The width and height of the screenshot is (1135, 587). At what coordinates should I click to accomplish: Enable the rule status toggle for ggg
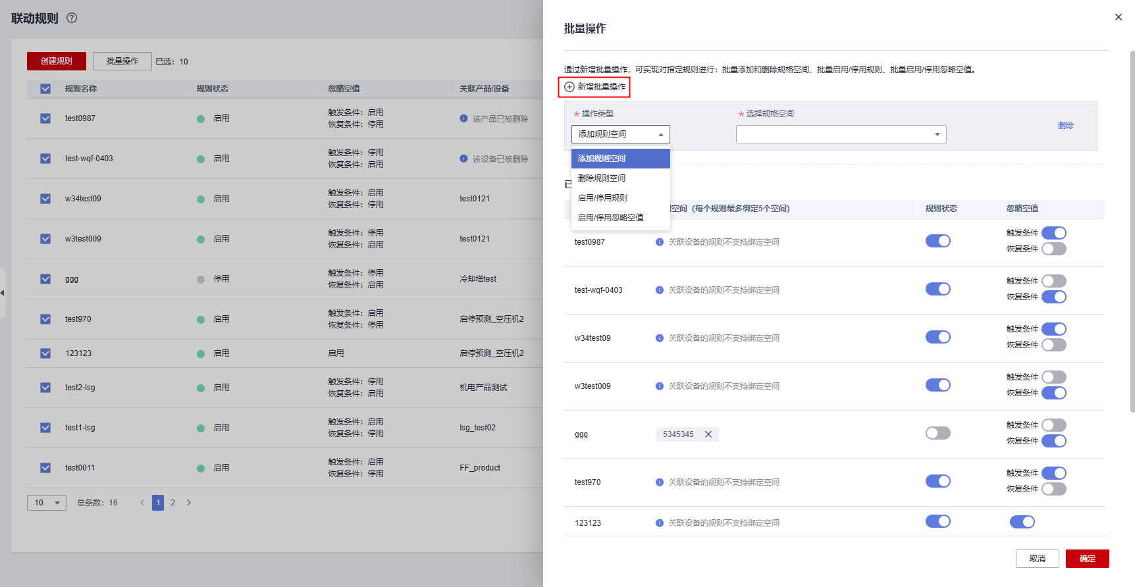(x=937, y=433)
